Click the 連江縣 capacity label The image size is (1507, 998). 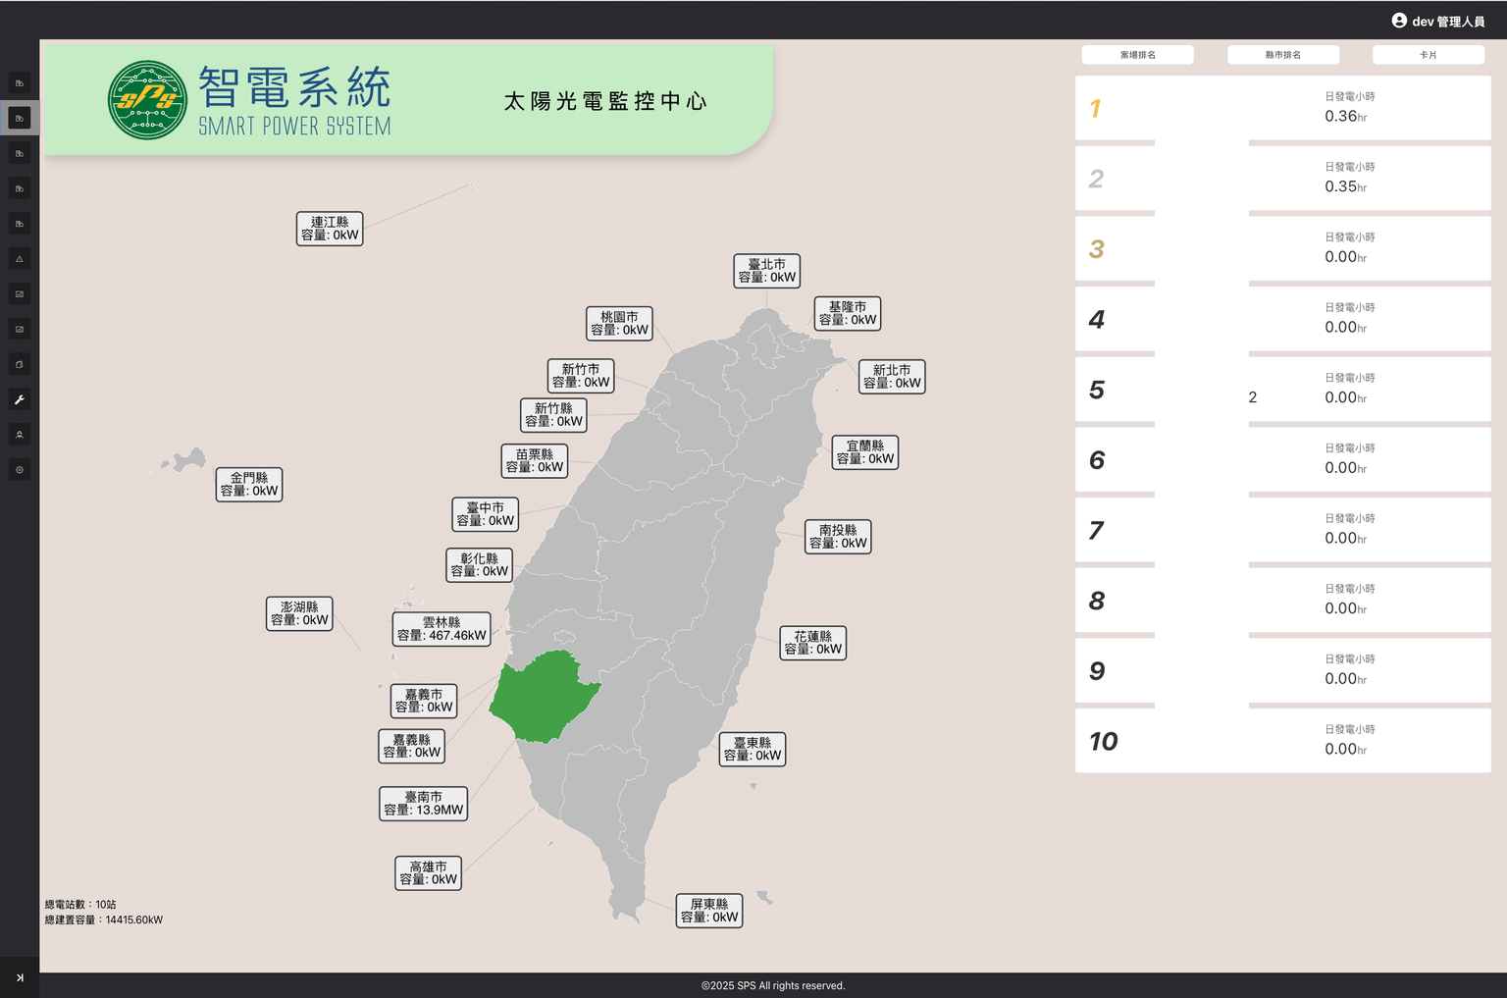(330, 229)
